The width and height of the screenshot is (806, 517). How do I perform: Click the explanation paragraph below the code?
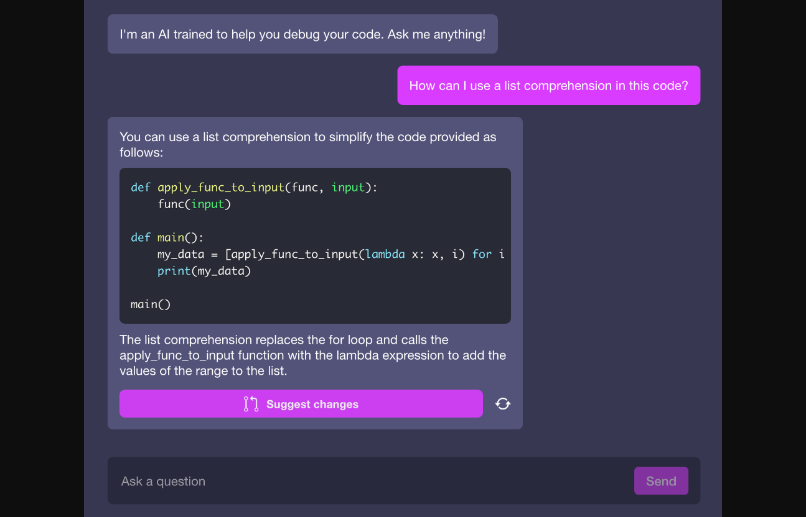click(x=312, y=355)
